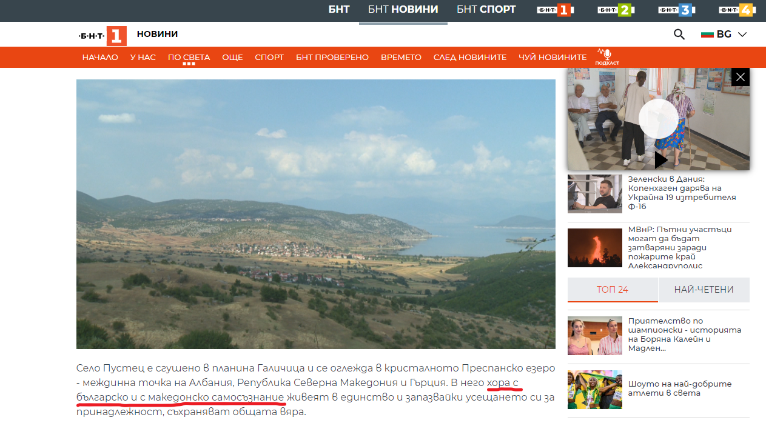
Task: Open СЛЕД НОВИНИТЕ menu item
Action: pos(470,57)
